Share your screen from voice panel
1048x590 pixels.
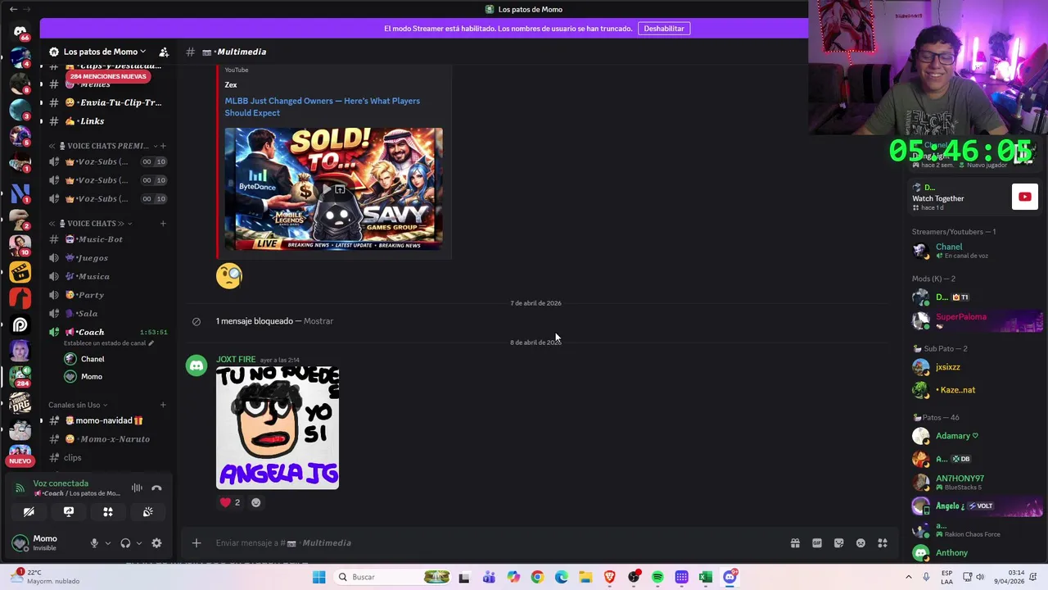pos(69,512)
